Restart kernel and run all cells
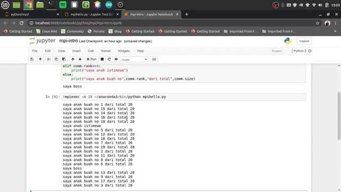Viewport: 341px width, 192px height. click(116, 59)
